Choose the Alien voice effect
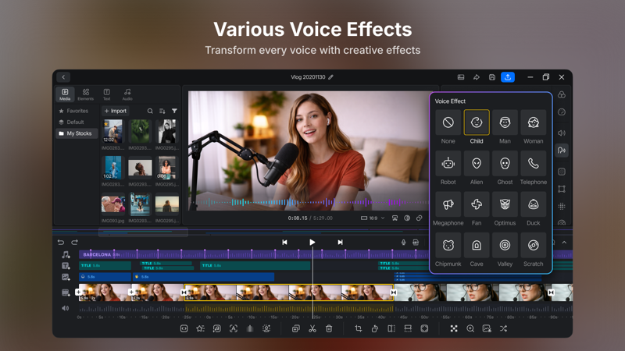The height and width of the screenshot is (351, 625). click(x=477, y=164)
